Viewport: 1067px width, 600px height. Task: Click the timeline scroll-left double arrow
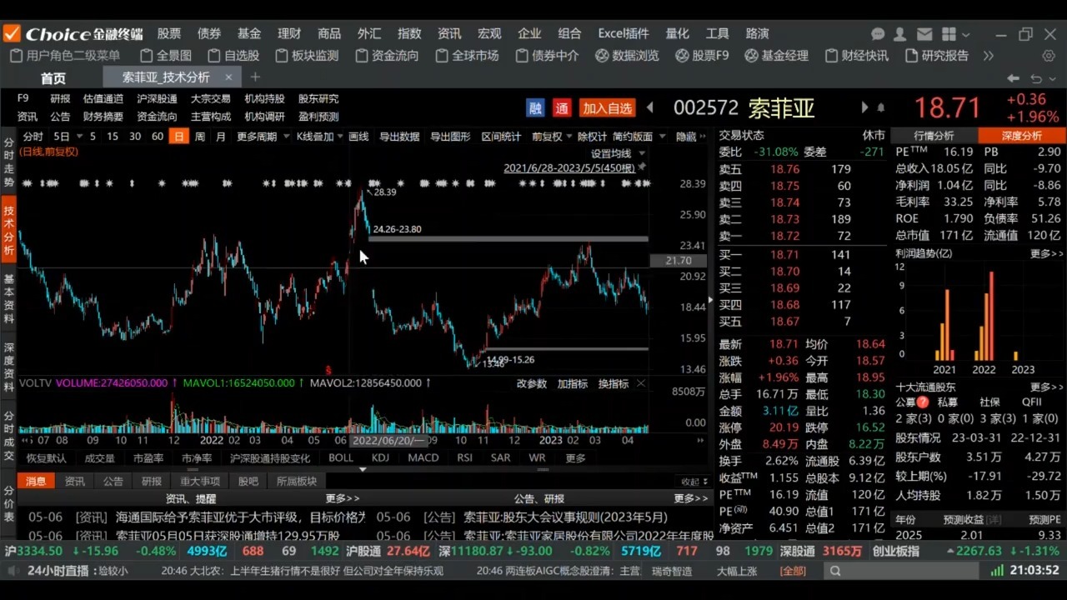[26, 439]
